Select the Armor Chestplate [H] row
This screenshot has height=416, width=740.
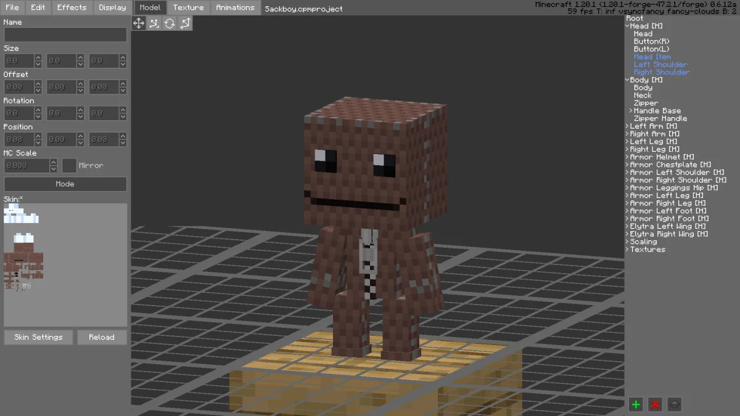(x=670, y=165)
